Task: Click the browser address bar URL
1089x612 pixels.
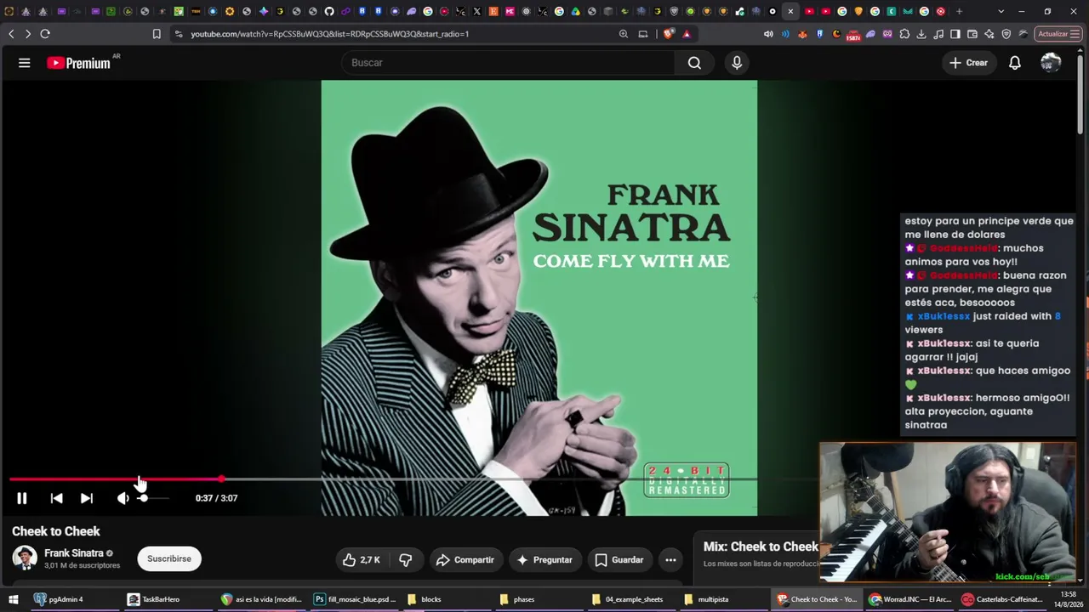Action: 330,34
